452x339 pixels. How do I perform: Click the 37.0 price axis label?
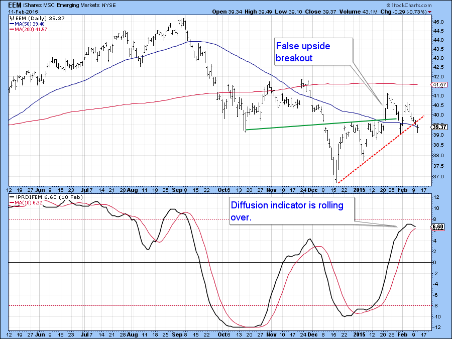(438, 177)
